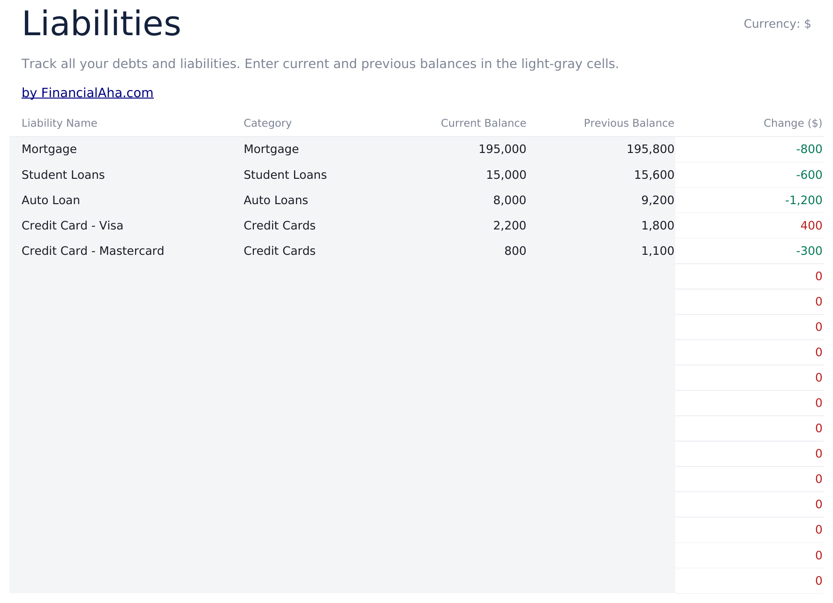This screenshot has width=833, height=603.
Task: Select the 400 change cell
Action: [x=750, y=226]
